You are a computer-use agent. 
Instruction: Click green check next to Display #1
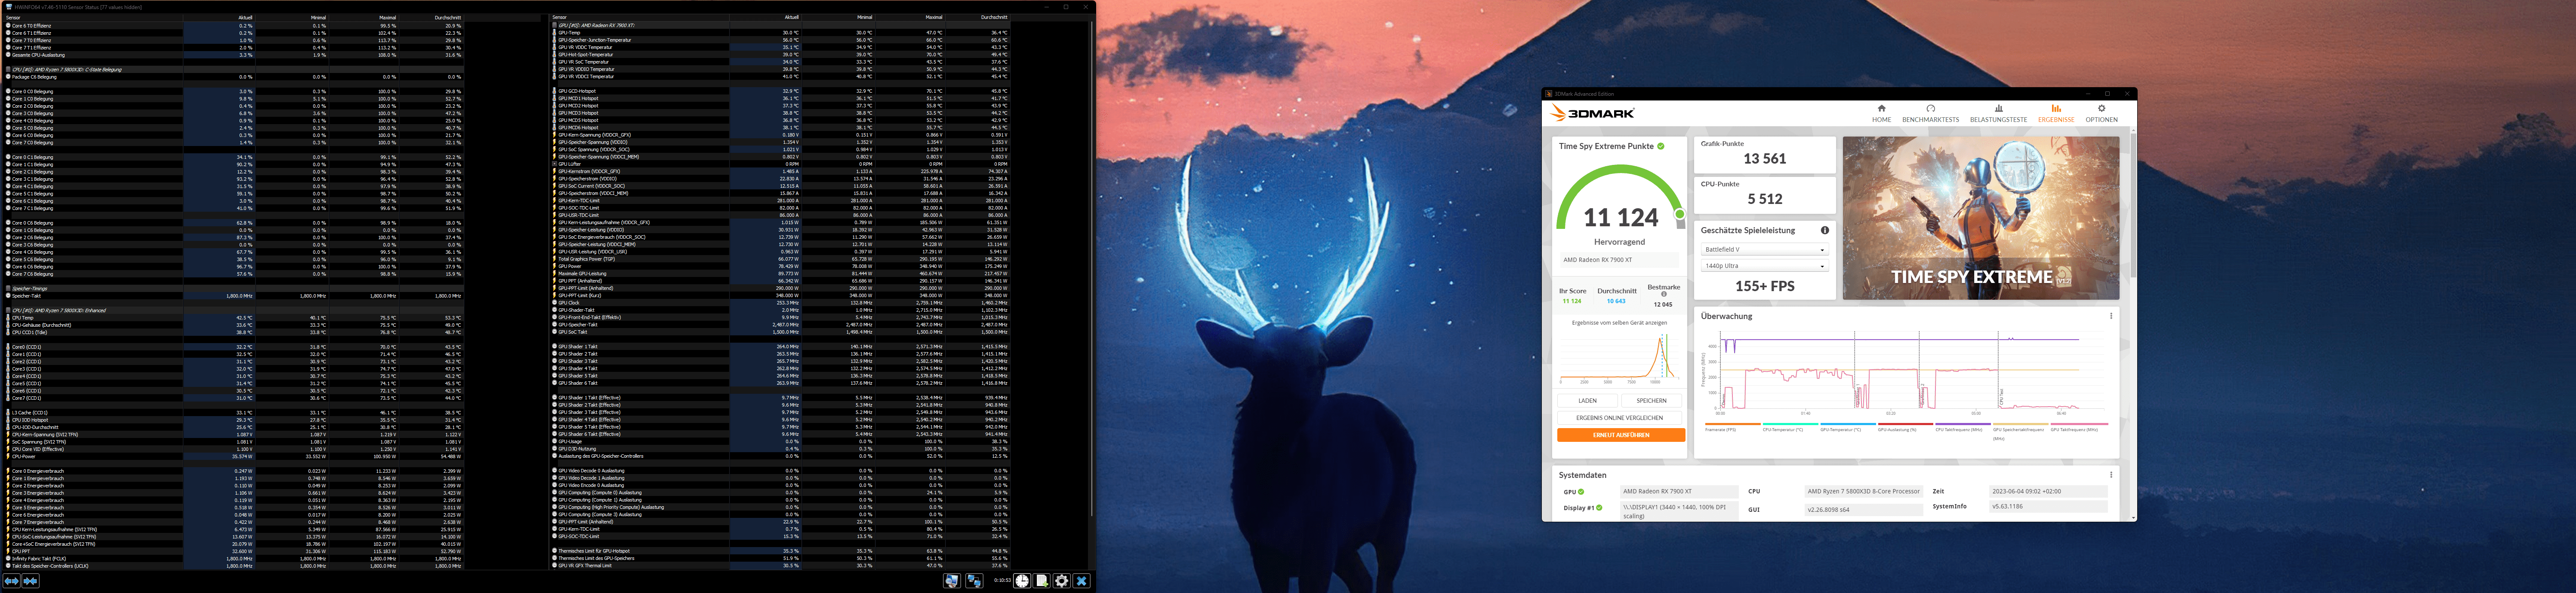coord(1599,508)
